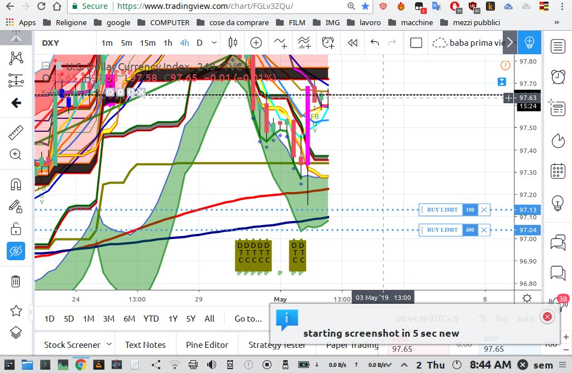Toggle the indicator visibility eye on chart legend
The image size is (572, 373).
pyautogui.click(x=110, y=92)
